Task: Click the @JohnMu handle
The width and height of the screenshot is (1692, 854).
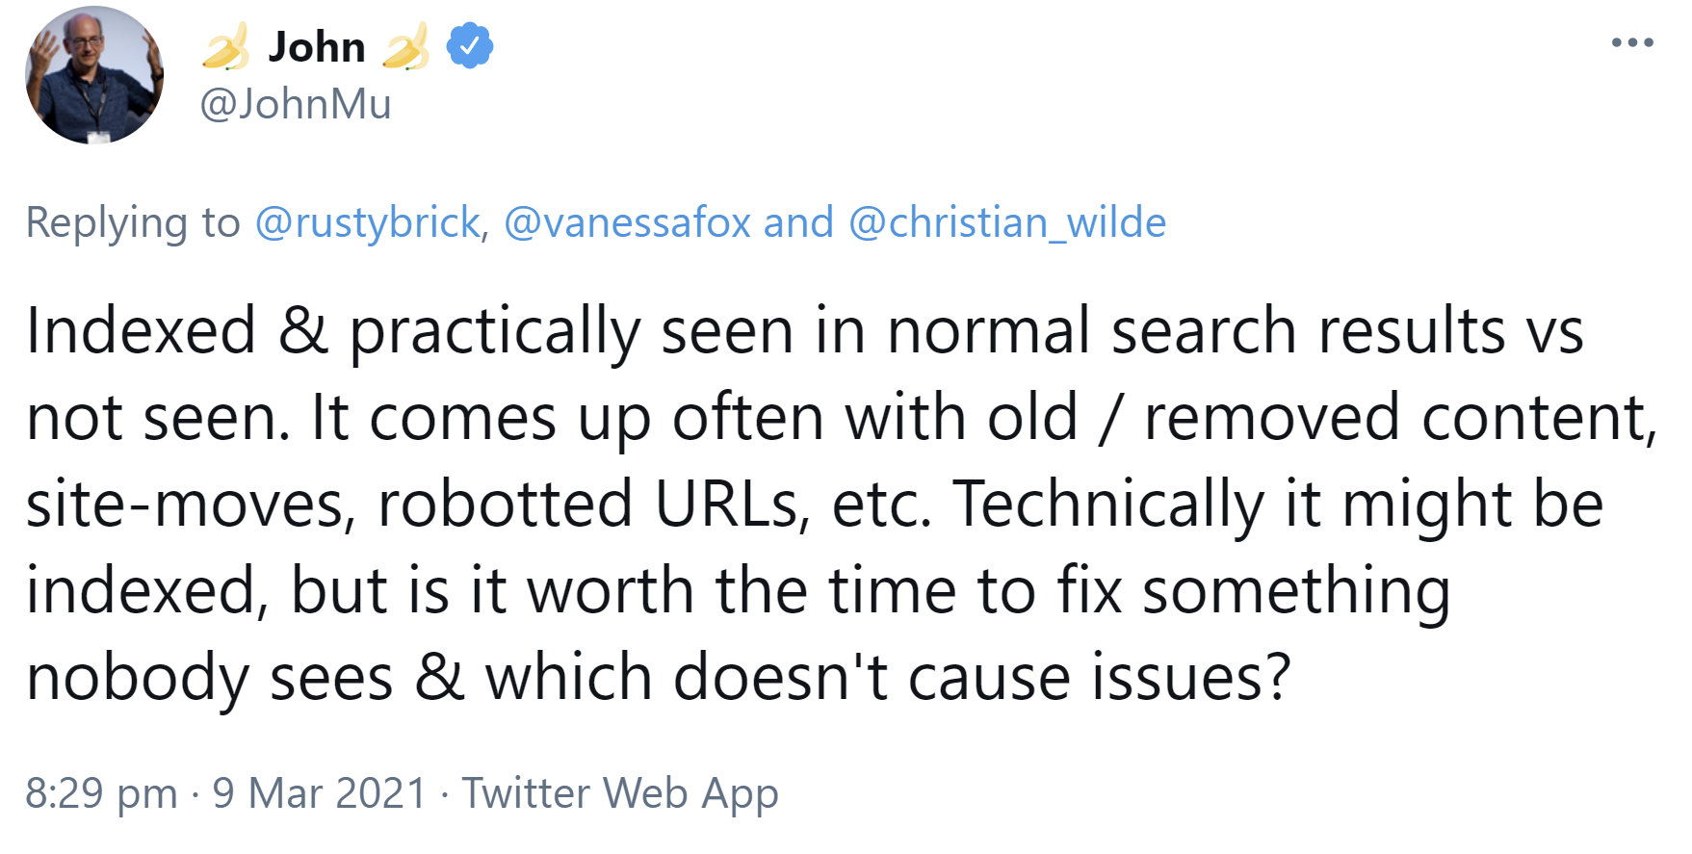Action: 296,104
